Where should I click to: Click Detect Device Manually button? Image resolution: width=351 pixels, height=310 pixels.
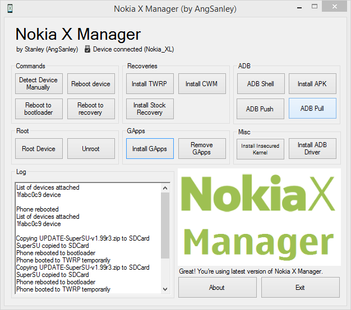click(x=39, y=84)
